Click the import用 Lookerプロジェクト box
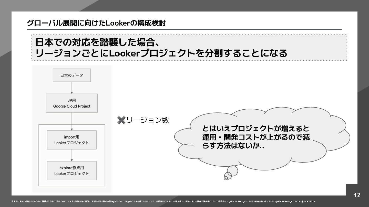 pyautogui.click(x=72, y=140)
